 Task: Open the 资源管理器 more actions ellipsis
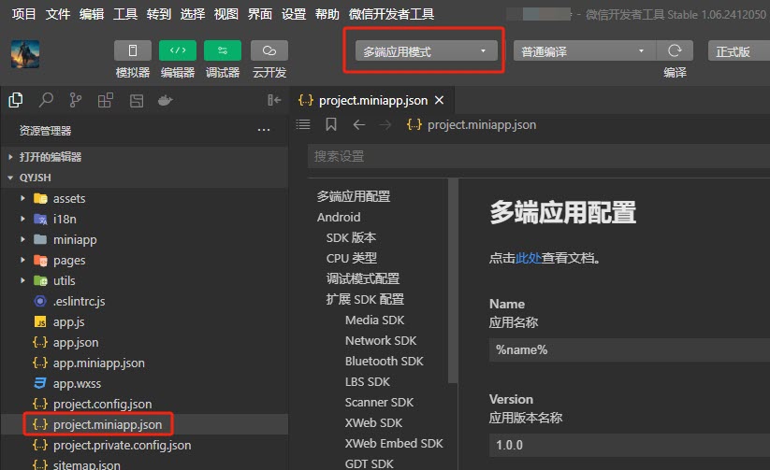[264, 130]
